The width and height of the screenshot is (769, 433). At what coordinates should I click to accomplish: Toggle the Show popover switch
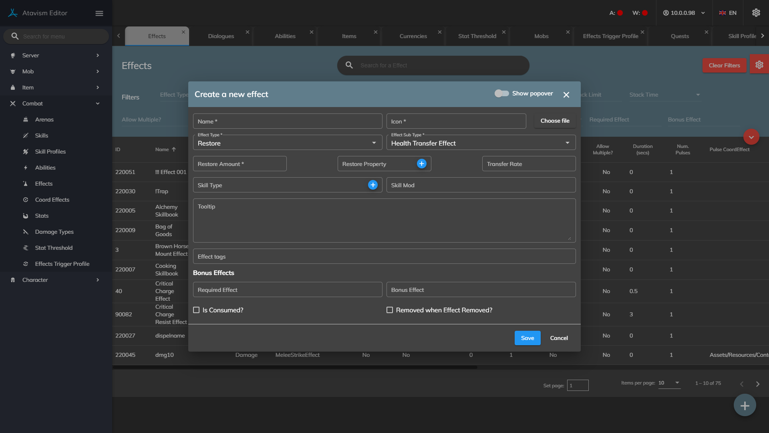[x=501, y=93]
